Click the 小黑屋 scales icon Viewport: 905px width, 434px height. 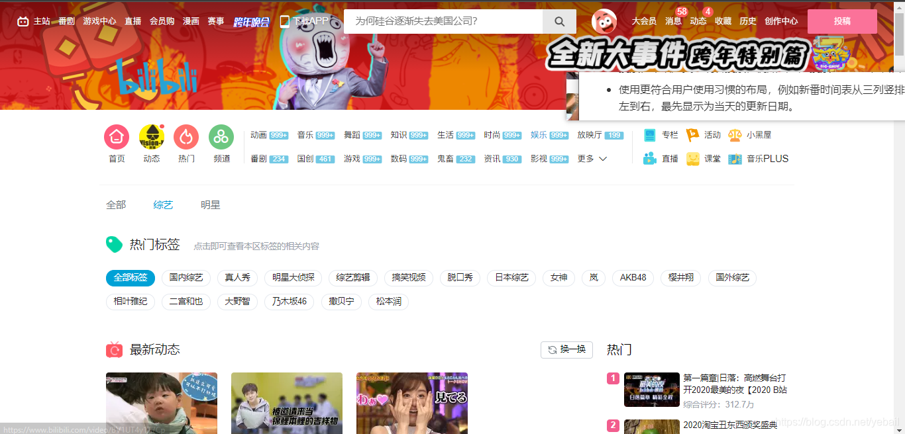click(735, 135)
